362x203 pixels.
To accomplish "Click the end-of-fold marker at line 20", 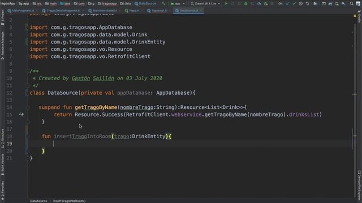I will click(27, 151).
